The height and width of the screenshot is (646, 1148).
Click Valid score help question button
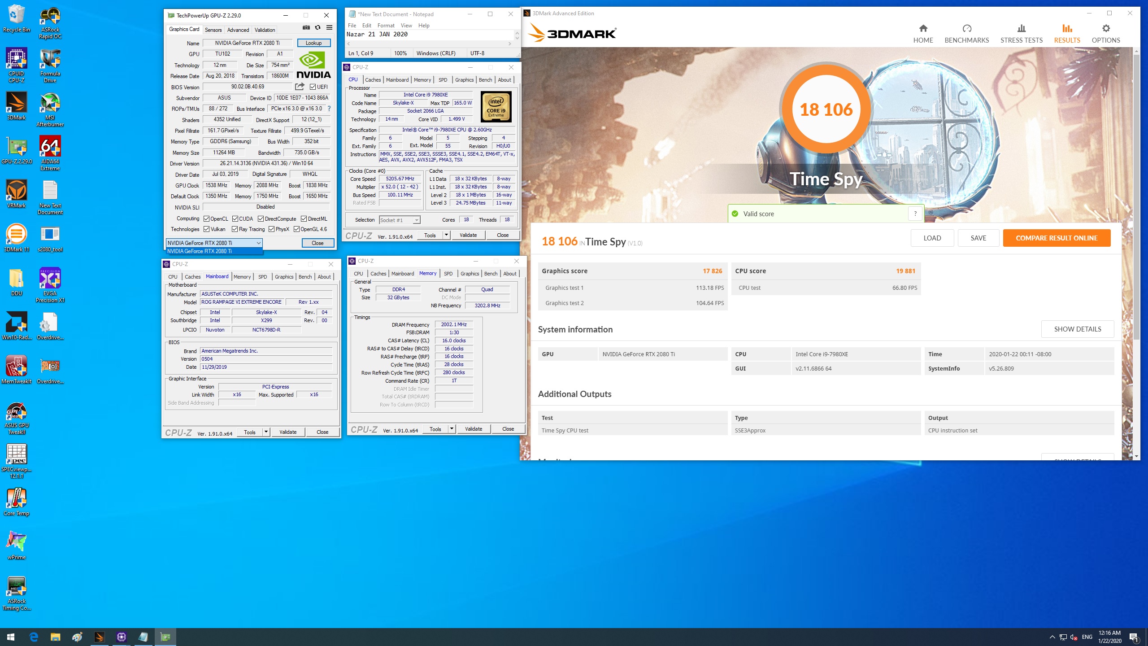(x=915, y=214)
